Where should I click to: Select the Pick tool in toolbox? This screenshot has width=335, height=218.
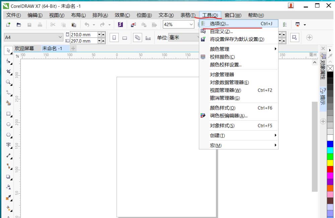pyautogui.click(x=8, y=50)
